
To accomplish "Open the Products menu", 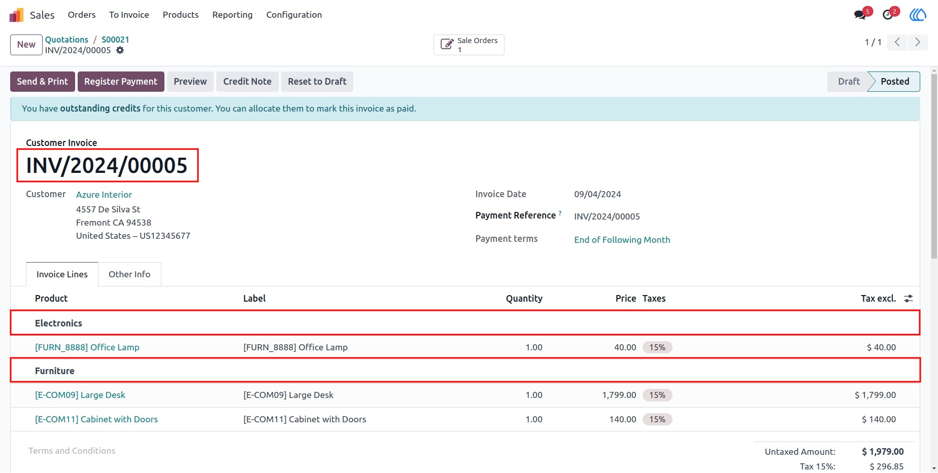I will point(181,15).
